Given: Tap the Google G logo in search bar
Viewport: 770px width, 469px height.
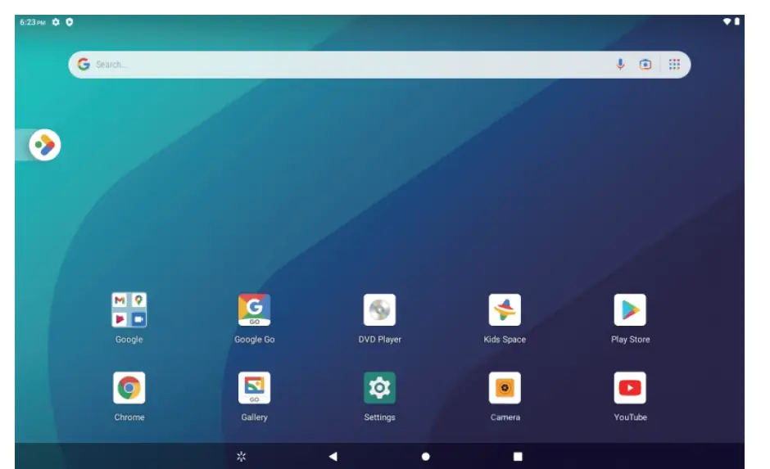Looking at the screenshot, I should 84,65.
